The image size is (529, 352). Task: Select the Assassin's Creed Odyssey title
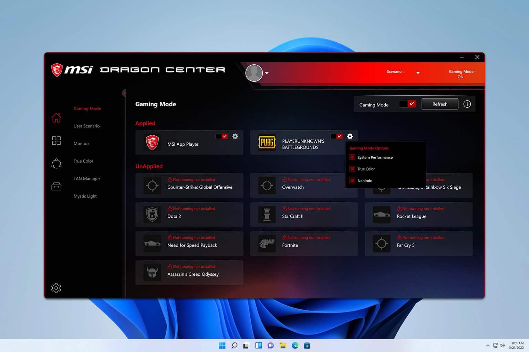[193, 274]
